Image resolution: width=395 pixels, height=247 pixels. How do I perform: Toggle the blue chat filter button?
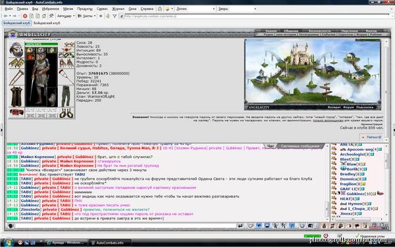point(259,226)
